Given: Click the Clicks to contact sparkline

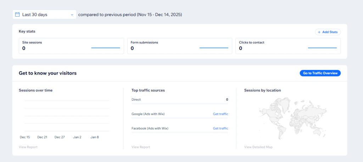Looking at the screenshot, I should (322, 48).
